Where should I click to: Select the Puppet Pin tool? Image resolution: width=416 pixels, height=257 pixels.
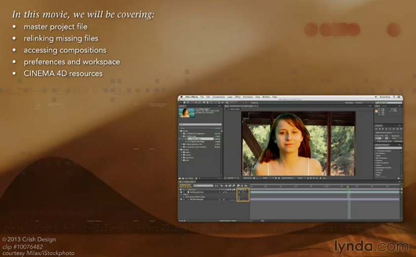pyautogui.click(x=232, y=102)
